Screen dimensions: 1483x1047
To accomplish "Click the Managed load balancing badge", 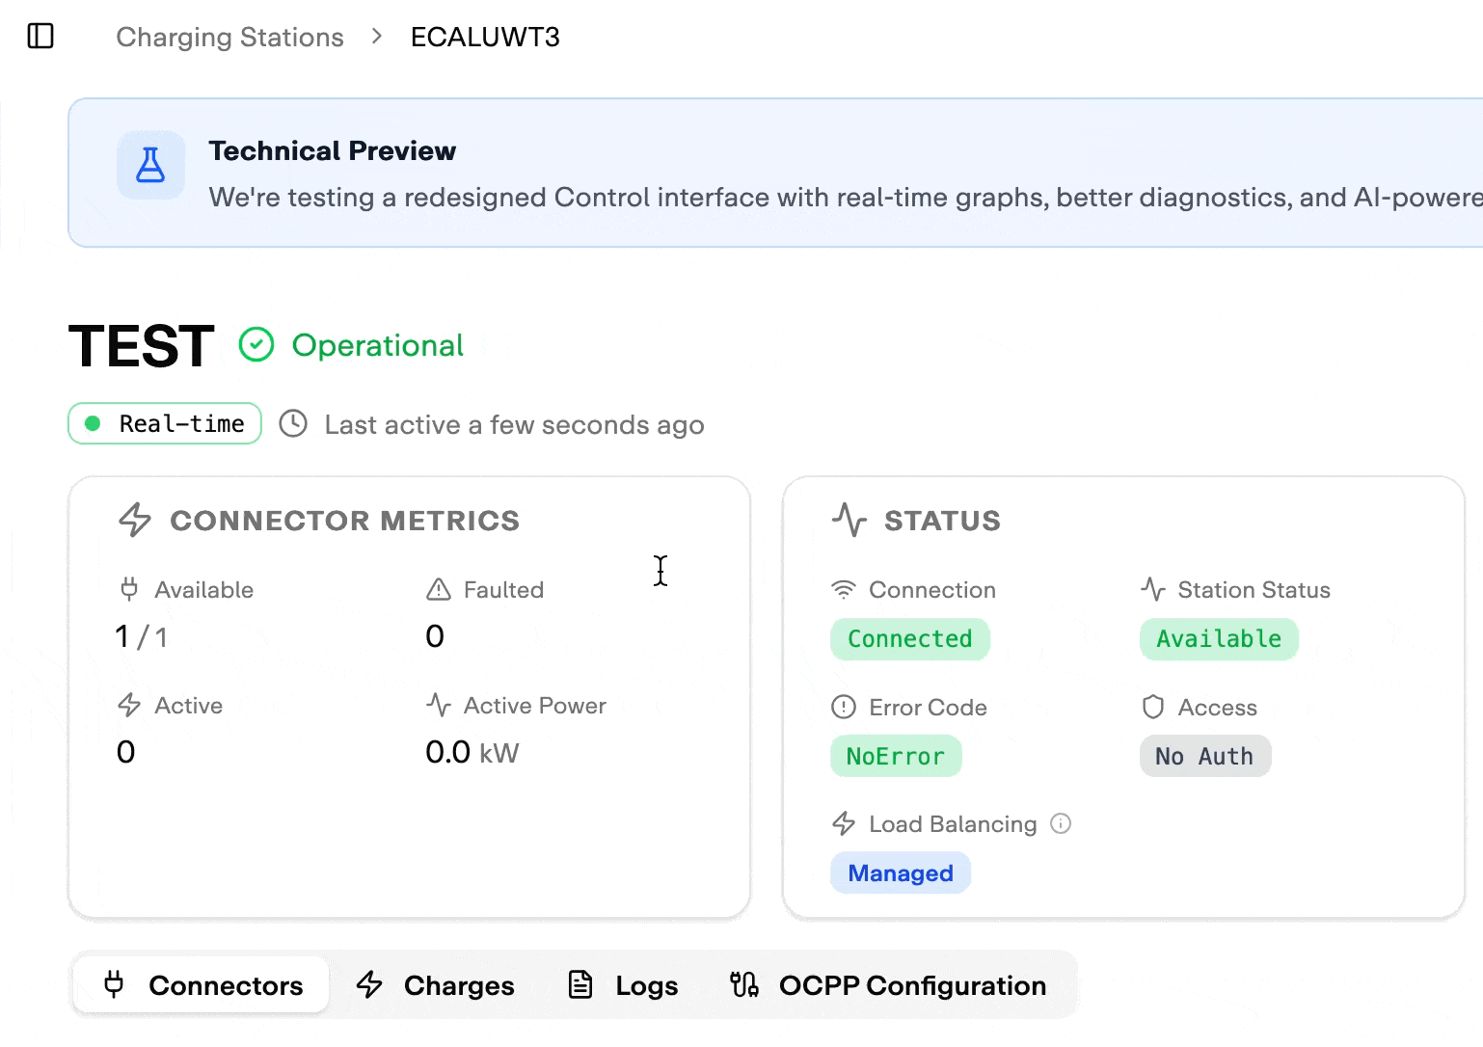I will coord(900,872).
